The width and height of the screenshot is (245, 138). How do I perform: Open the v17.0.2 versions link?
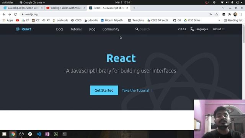(x=182, y=29)
